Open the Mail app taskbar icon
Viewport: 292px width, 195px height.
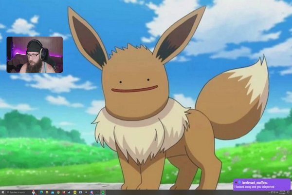click(53, 193)
